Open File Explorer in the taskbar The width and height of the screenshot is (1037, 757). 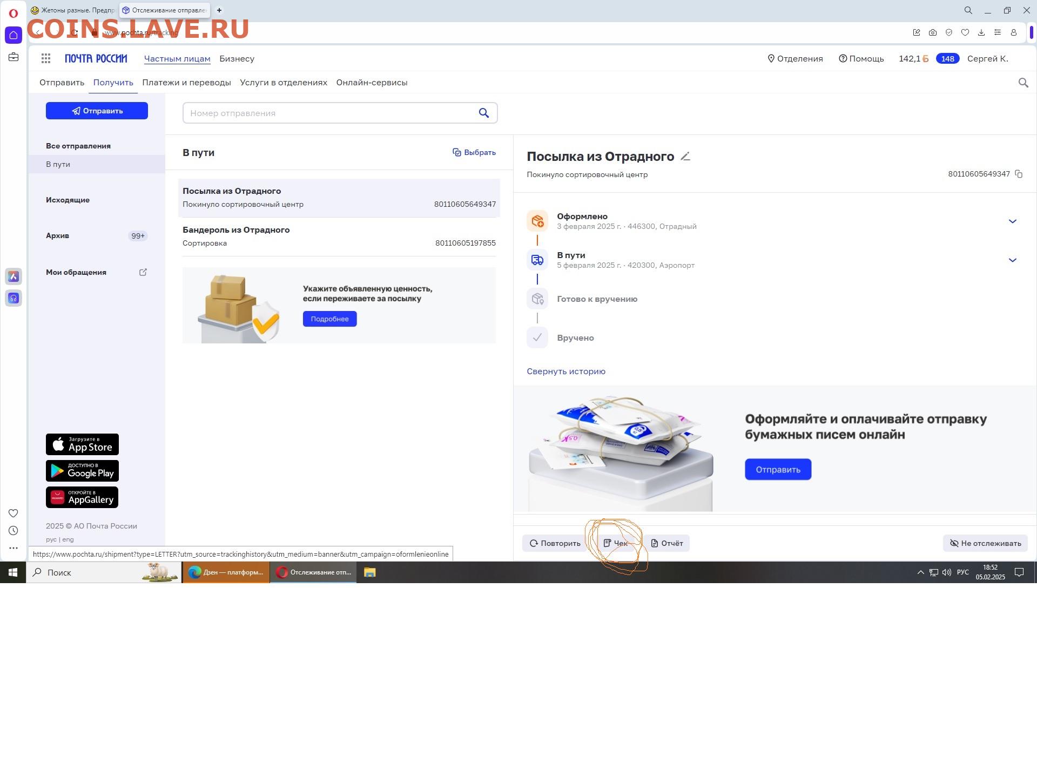click(369, 572)
